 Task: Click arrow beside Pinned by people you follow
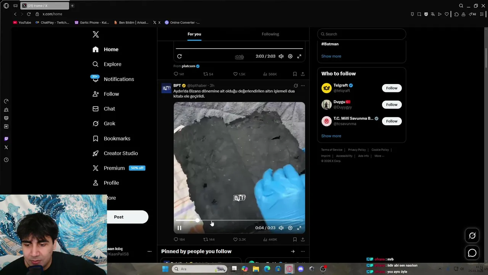click(293, 251)
